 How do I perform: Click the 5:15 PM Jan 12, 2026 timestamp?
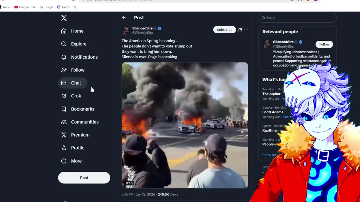[x=138, y=194]
